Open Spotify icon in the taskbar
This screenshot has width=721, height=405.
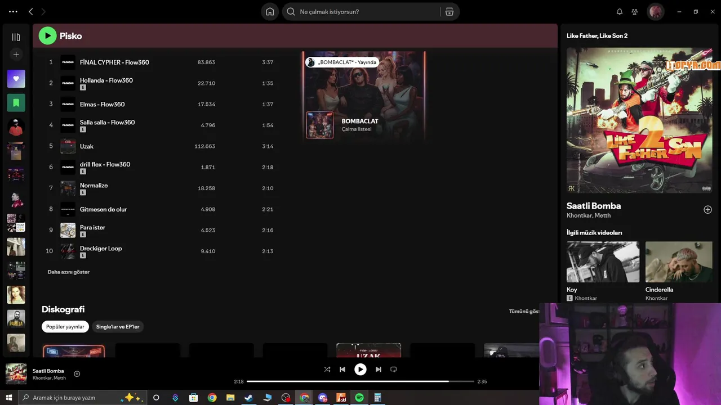tap(359, 398)
